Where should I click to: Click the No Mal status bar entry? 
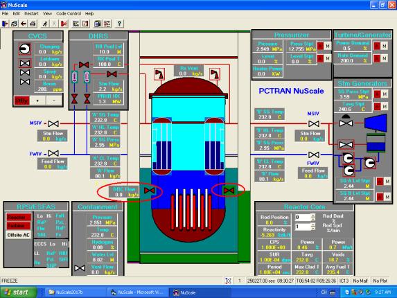click(x=360, y=281)
